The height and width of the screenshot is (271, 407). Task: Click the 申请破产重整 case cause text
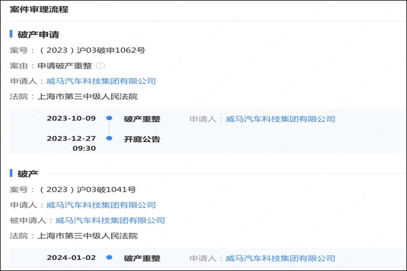(x=65, y=66)
